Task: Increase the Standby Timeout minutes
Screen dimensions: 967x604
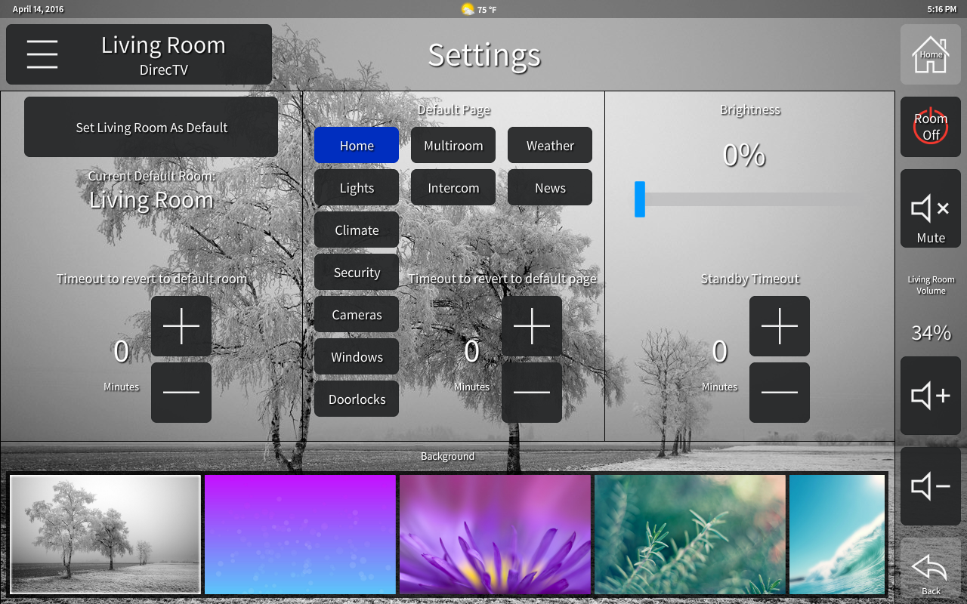Action: [780, 326]
